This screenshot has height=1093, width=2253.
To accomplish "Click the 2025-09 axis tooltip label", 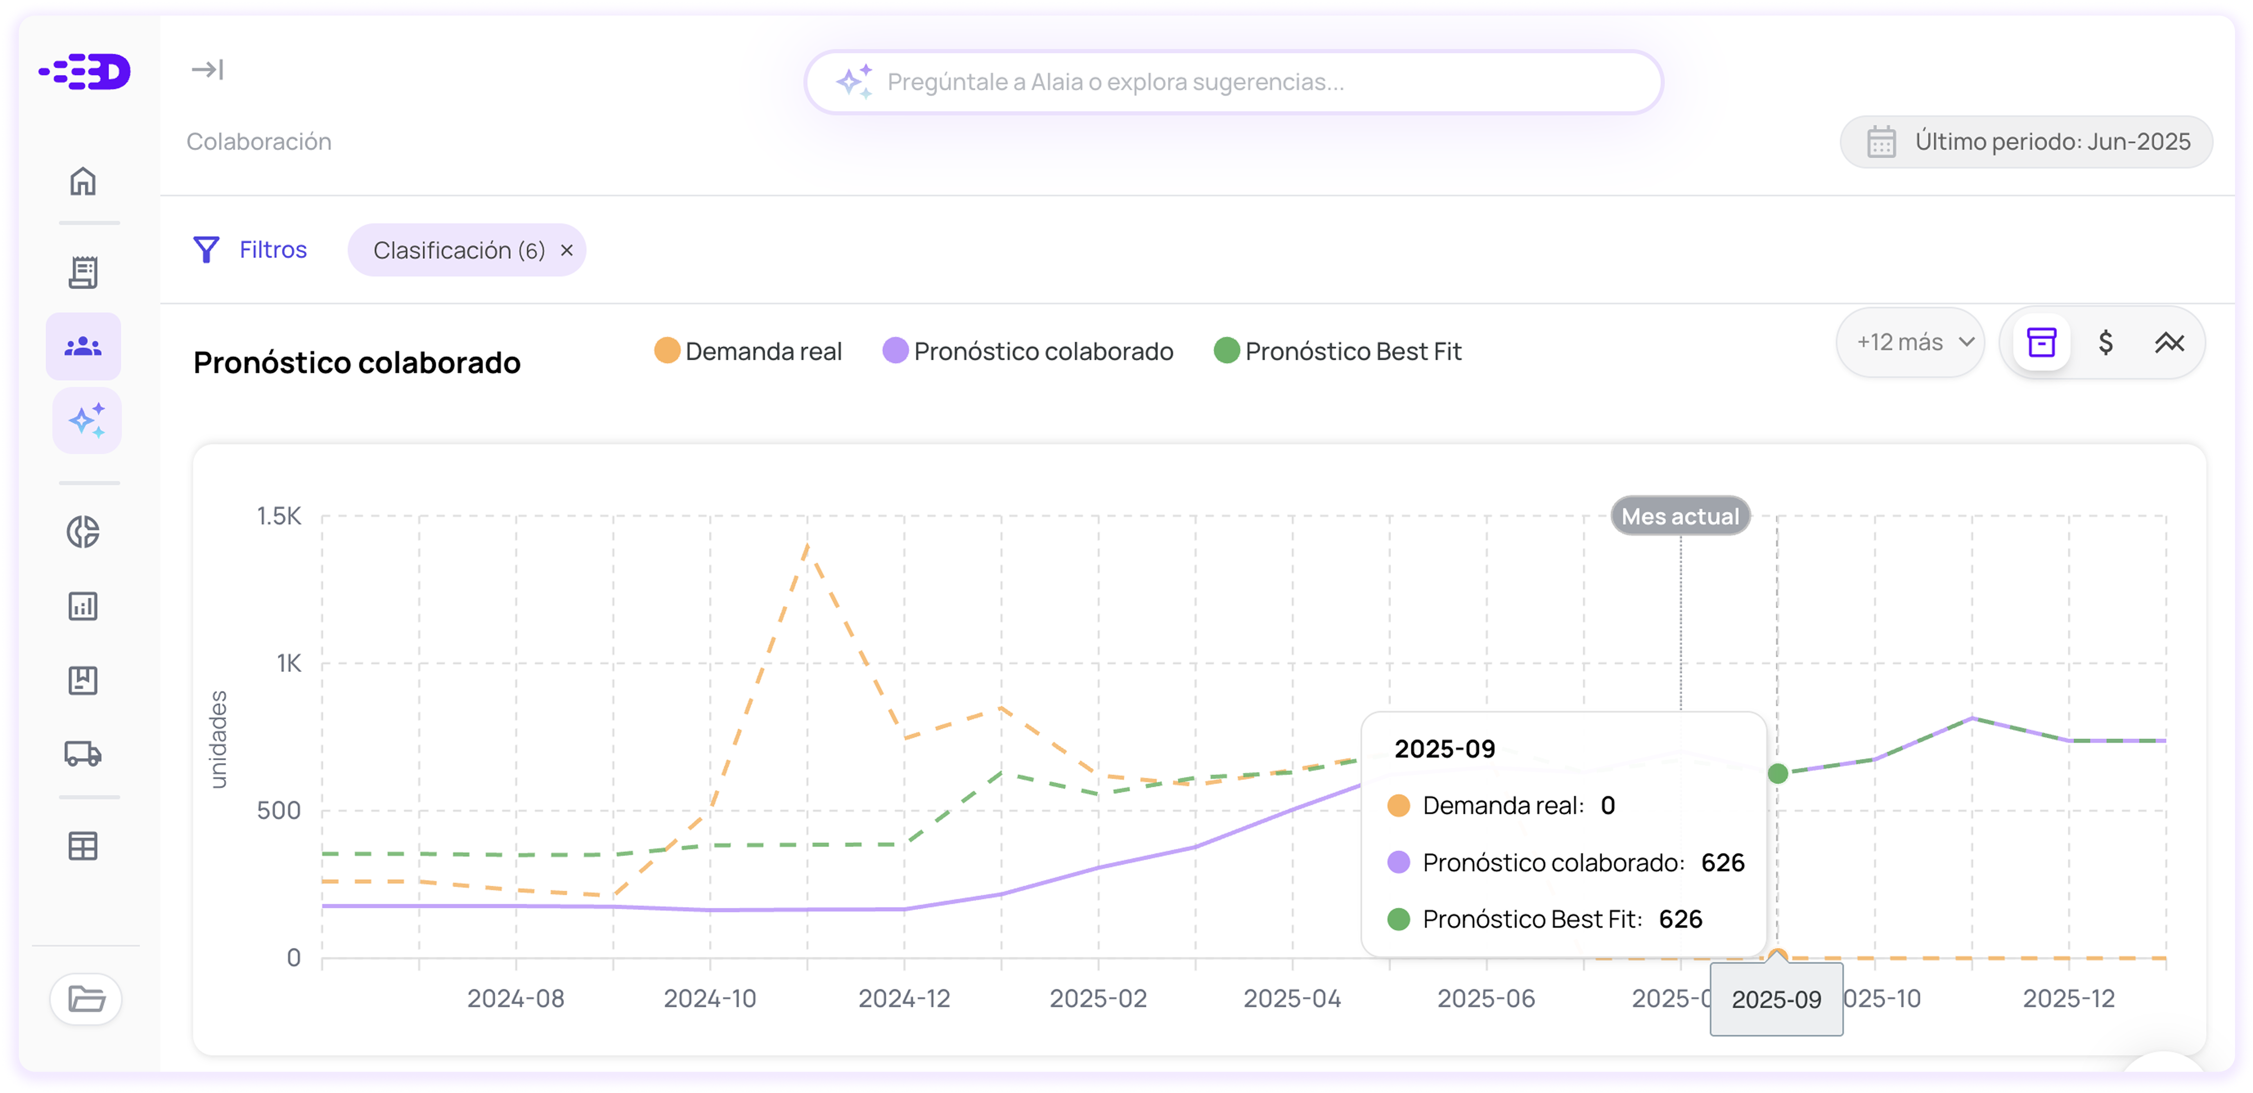I will [1776, 999].
